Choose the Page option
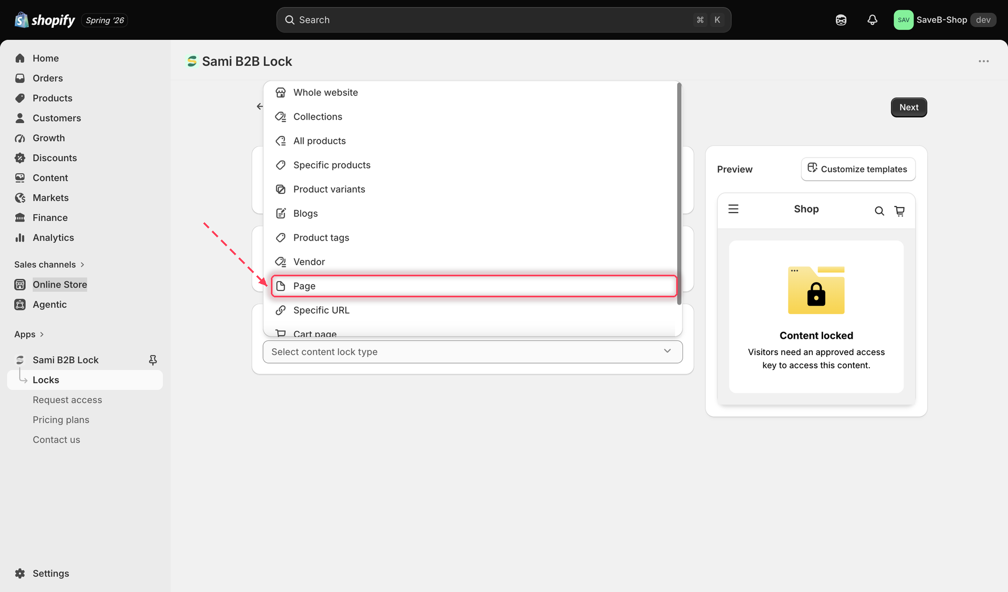The width and height of the screenshot is (1008, 592). 474,286
